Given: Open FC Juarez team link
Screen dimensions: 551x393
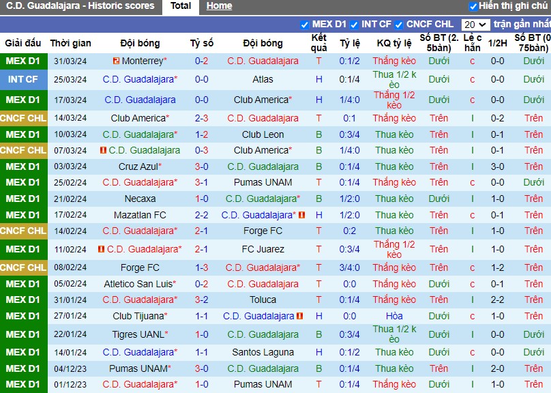Looking at the screenshot, I should click(x=263, y=249).
